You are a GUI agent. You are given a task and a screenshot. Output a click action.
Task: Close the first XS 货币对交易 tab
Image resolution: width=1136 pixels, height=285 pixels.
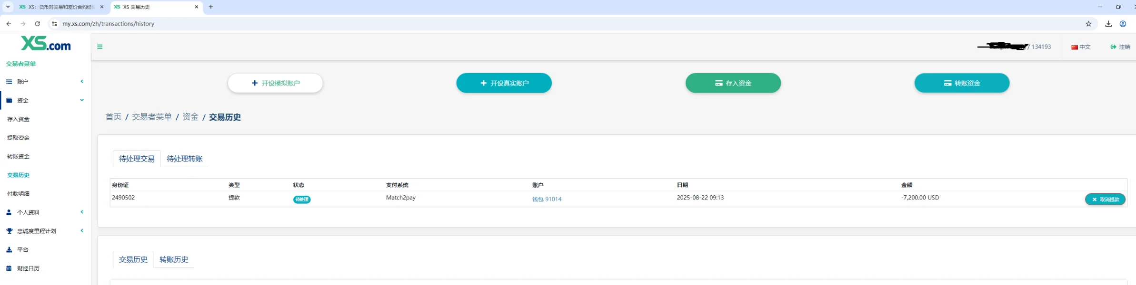pyautogui.click(x=102, y=7)
